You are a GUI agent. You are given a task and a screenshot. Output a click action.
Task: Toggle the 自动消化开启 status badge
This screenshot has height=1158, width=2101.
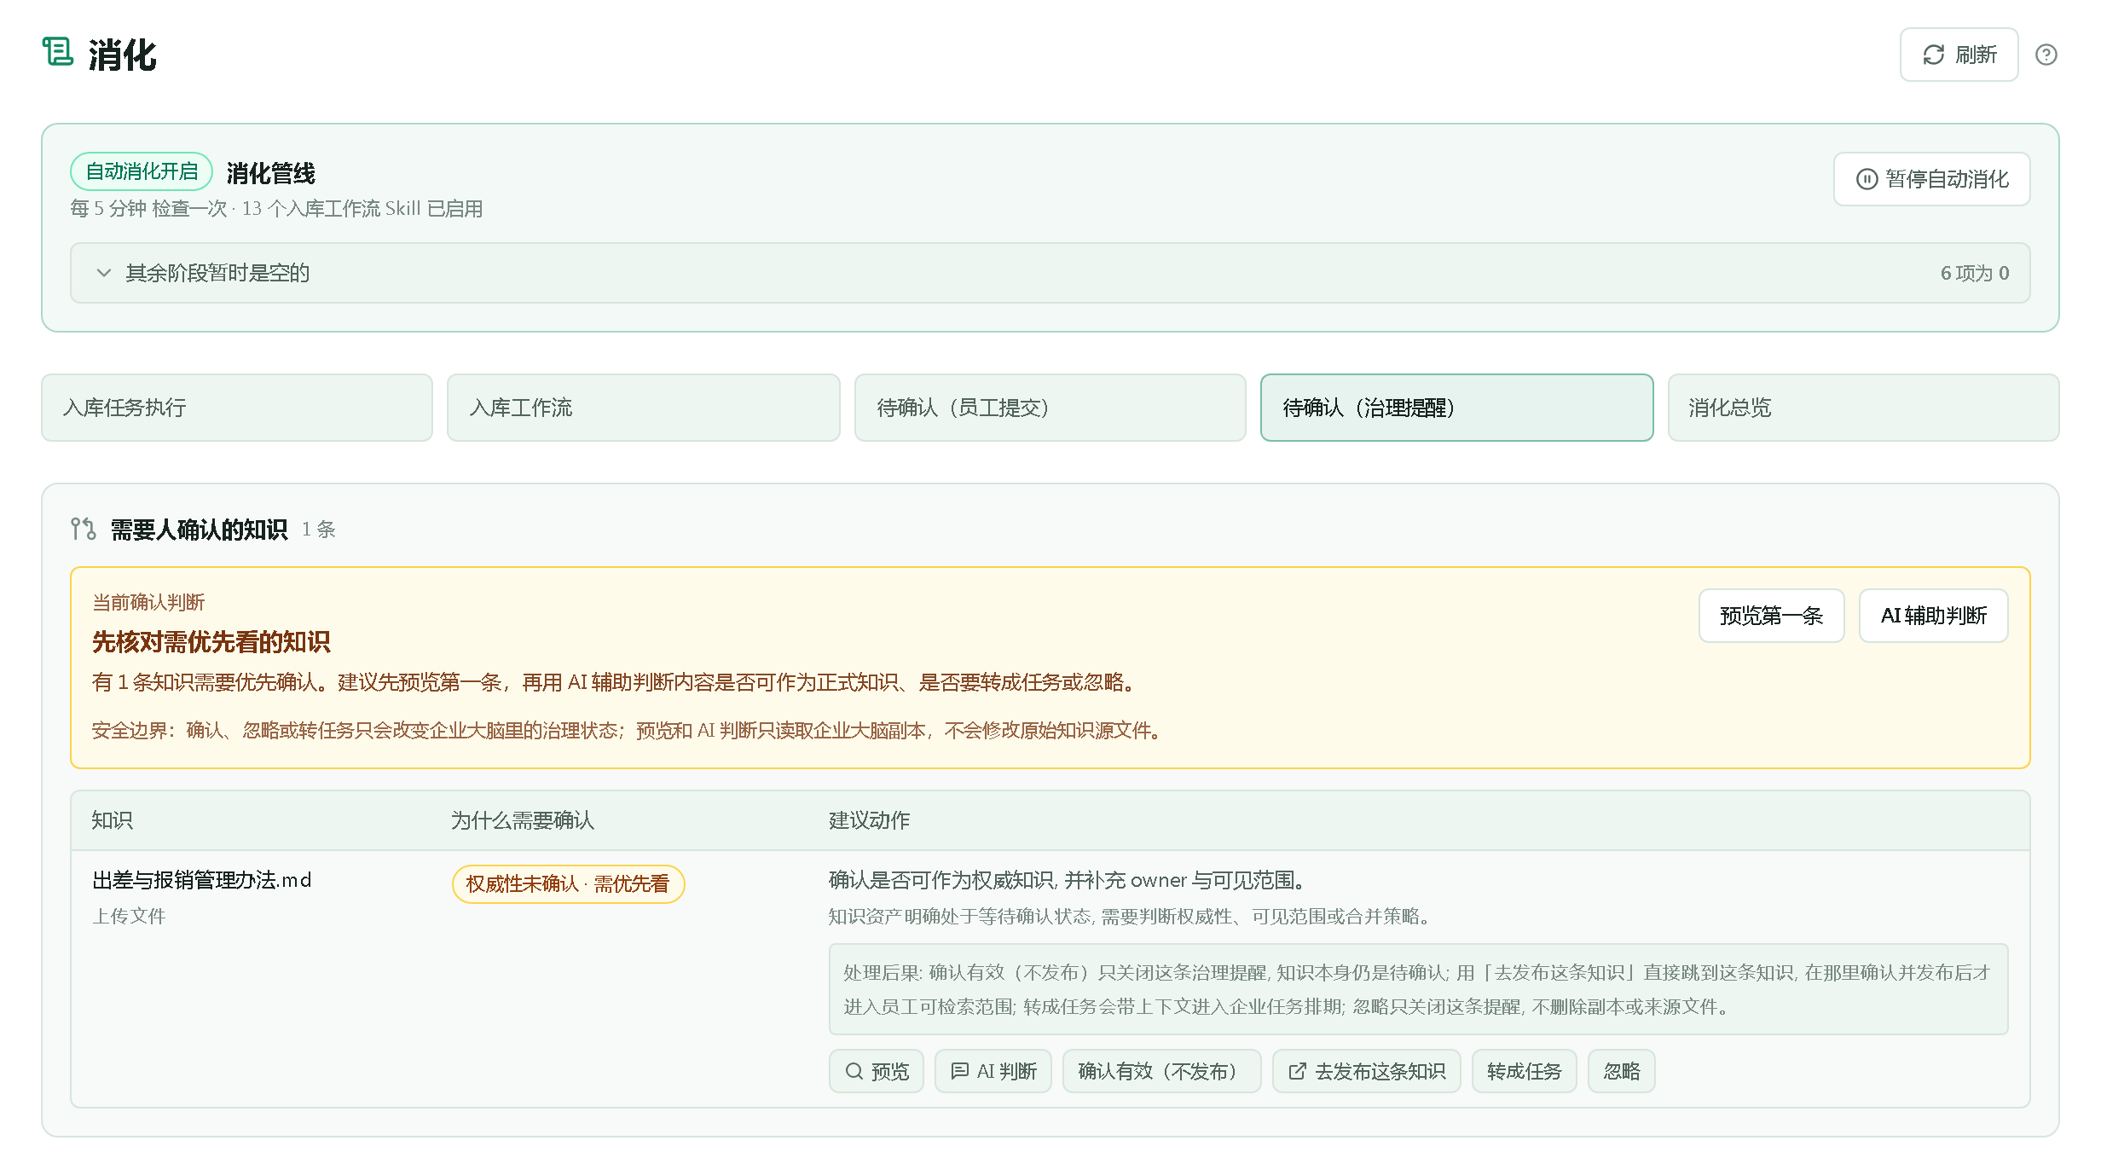pyautogui.click(x=142, y=171)
